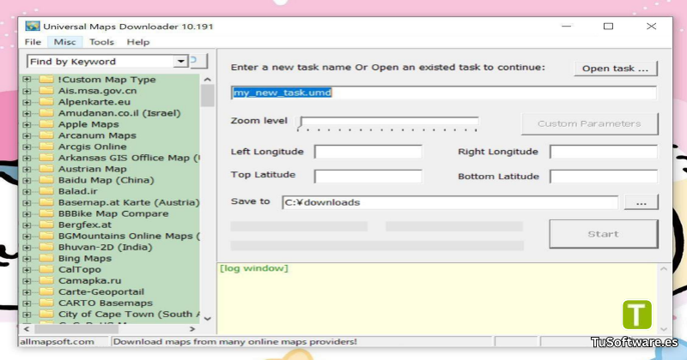
Task: Select Bing Maps in the list
Action: pos(85,259)
